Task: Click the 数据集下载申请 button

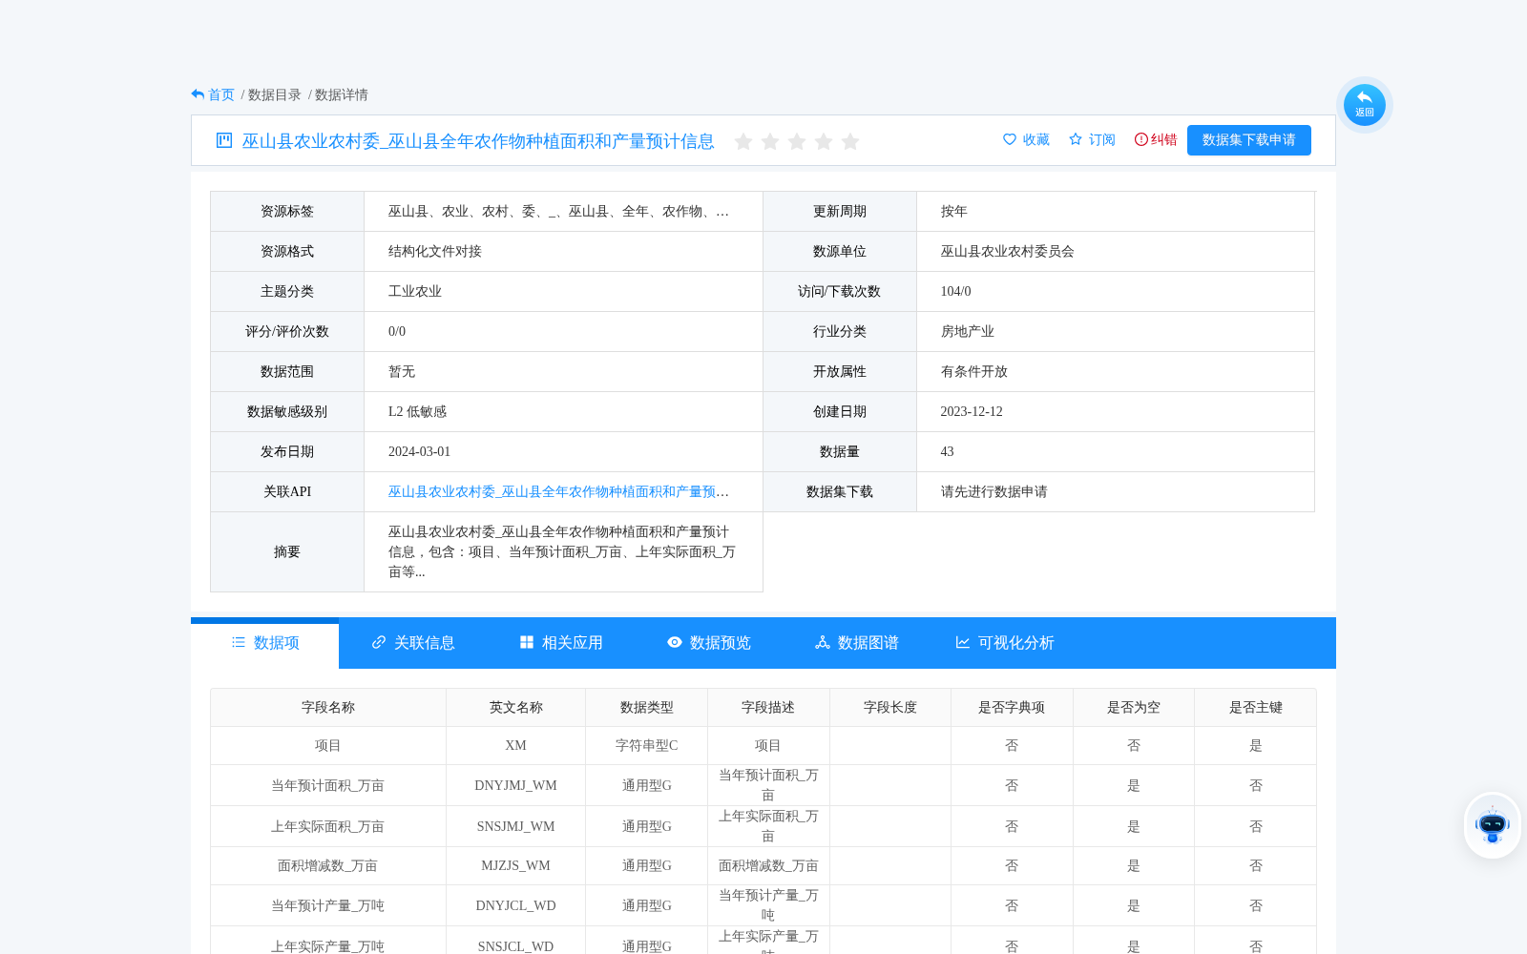Action: click(x=1249, y=140)
